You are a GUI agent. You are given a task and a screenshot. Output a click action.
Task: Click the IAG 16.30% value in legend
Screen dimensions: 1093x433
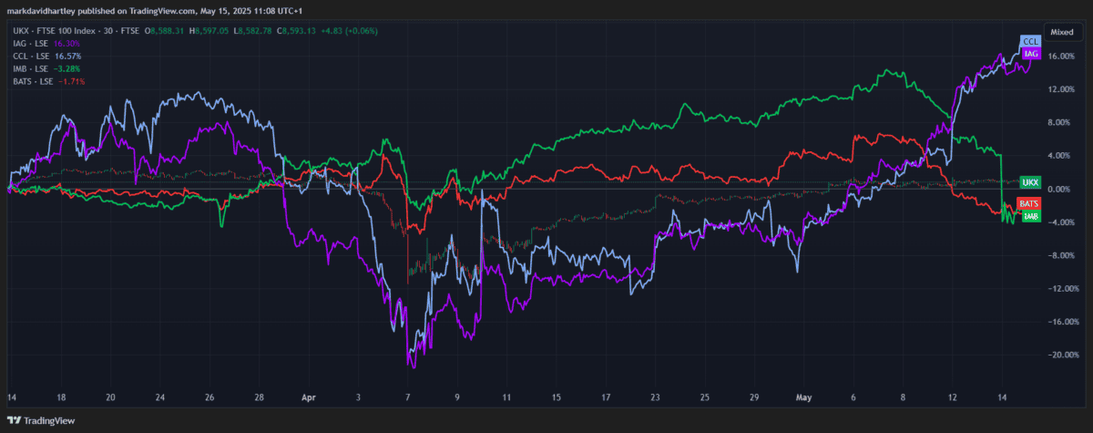point(67,43)
